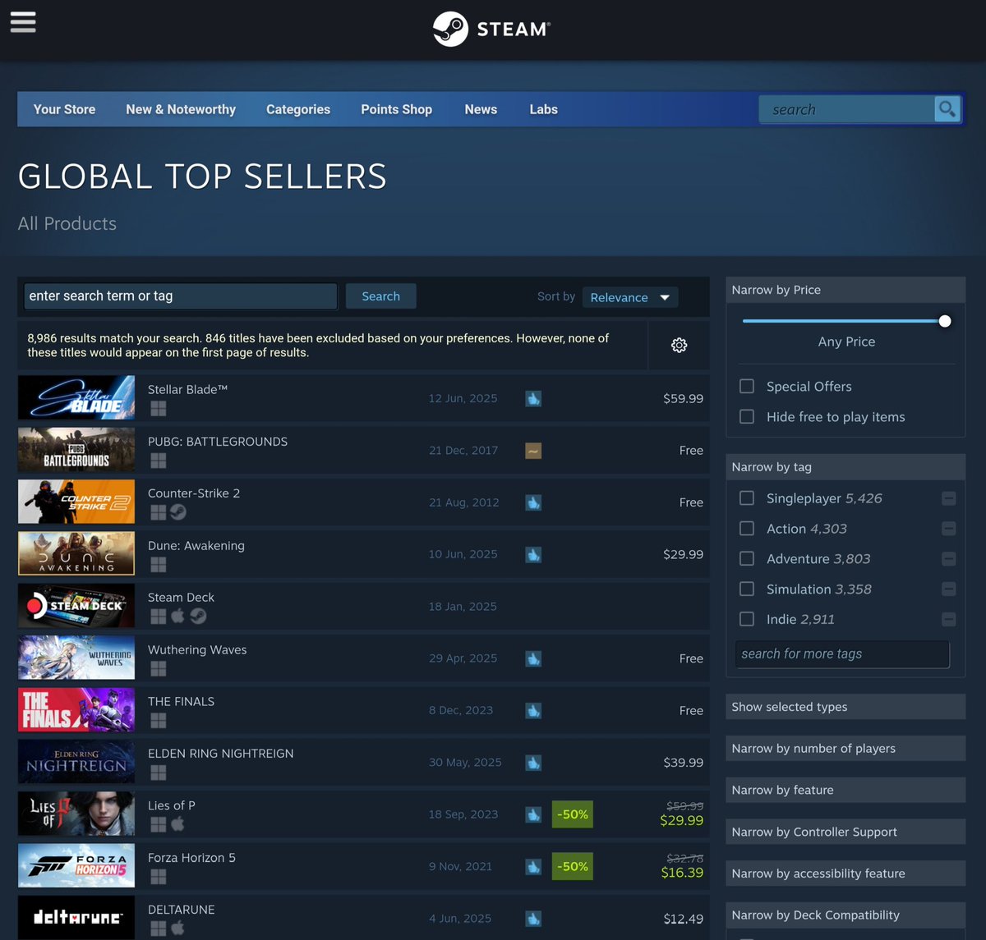The image size is (986, 940).
Task: Click the Deck compatibility icon beside ELDEN RING NIGHTREIGN
Action: click(x=533, y=763)
